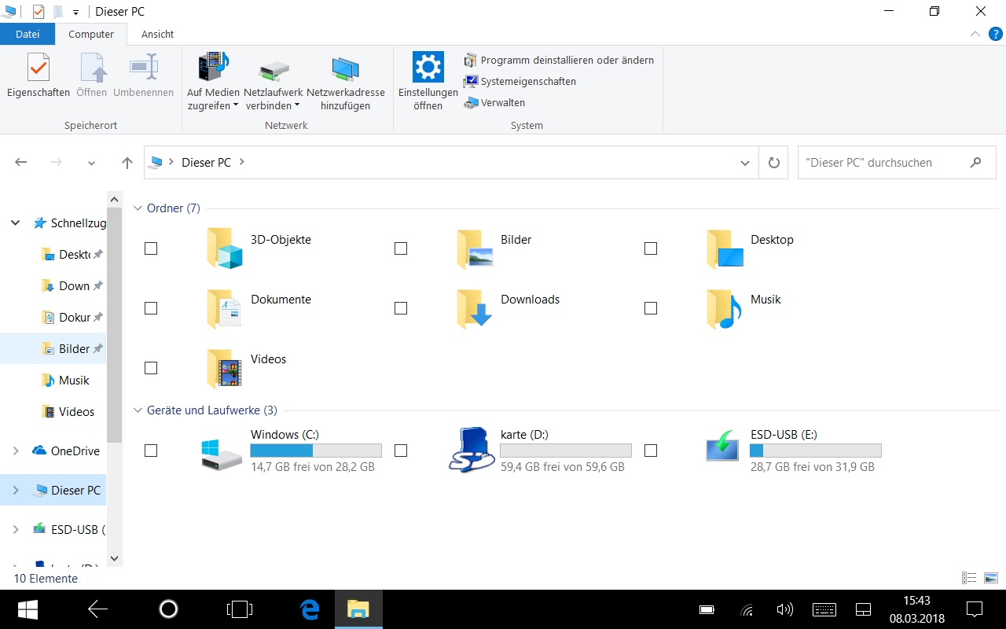
Task: Switch to details view icon in status bar
Action: click(969, 578)
